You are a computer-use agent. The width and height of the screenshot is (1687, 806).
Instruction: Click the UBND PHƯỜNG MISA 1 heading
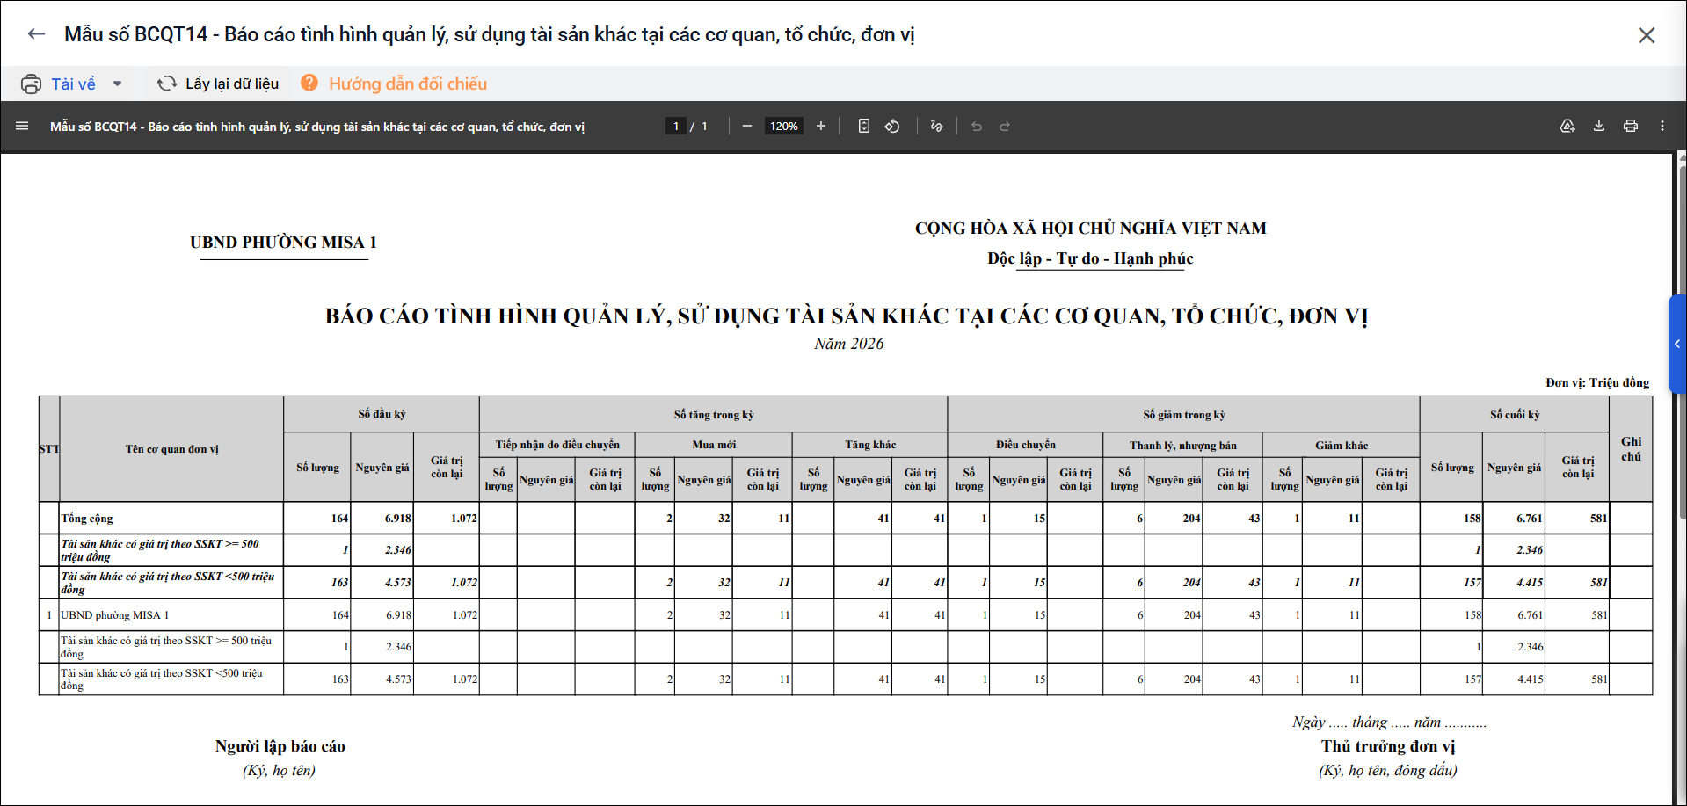[283, 243]
